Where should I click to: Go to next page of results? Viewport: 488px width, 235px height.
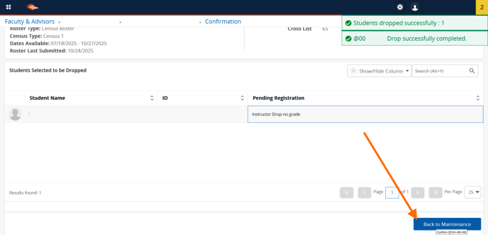(417, 192)
